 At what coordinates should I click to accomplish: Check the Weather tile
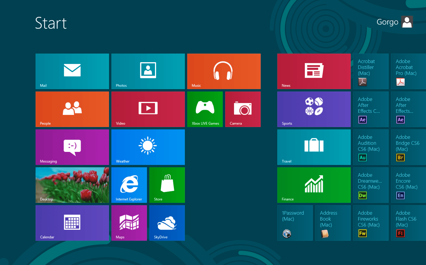point(148,147)
